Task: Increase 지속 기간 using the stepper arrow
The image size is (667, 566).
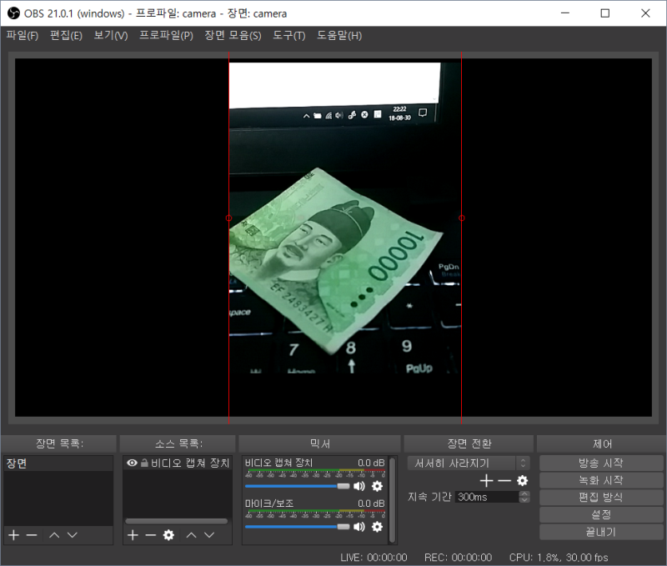Action: tap(524, 492)
